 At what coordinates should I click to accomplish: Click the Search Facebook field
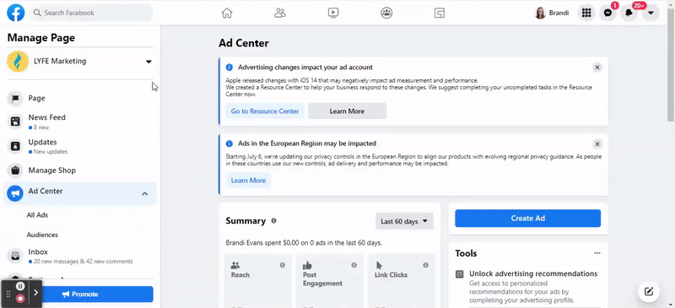(x=91, y=13)
